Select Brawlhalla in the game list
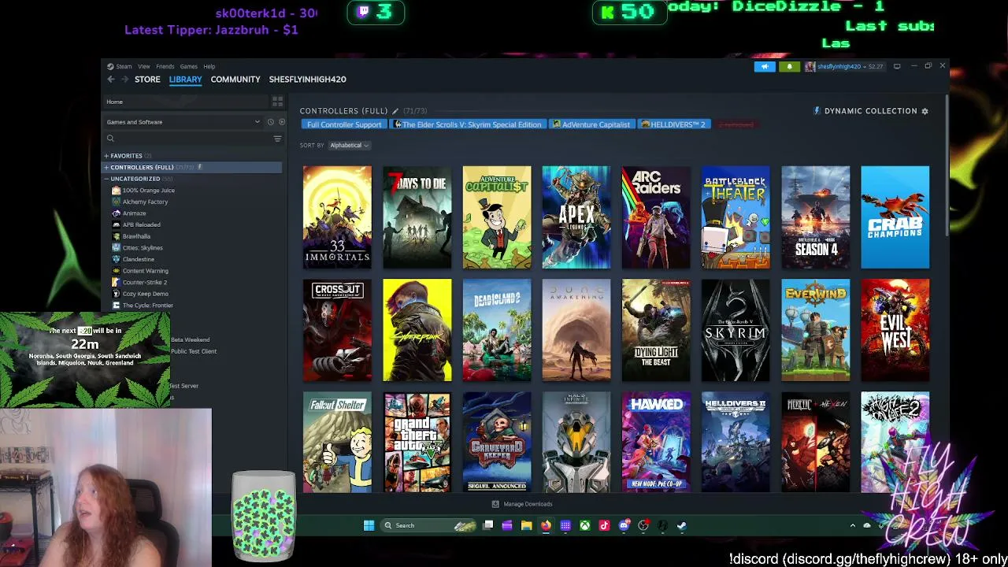The image size is (1008, 567). click(136, 236)
